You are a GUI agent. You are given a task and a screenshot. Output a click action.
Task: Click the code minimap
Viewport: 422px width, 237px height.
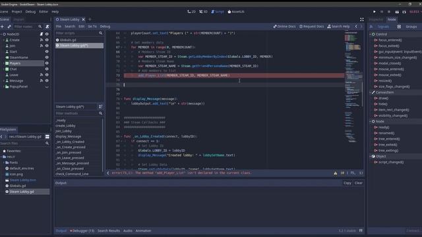coord(353,88)
